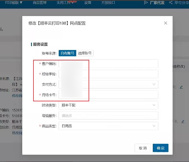Select 自有账号 account source
Viewport: 189px width, 162px height.
[67, 53]
